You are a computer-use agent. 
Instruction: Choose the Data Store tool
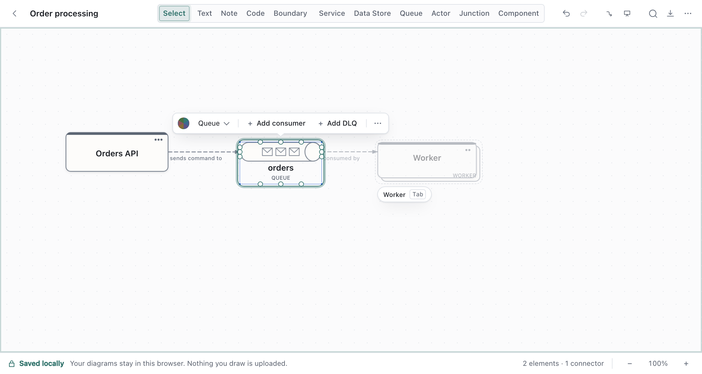coord(372,13)
